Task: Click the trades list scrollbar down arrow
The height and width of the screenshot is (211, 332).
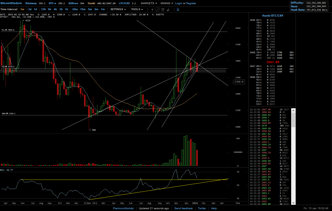Action: pyautogui.click(x=294, y=203)
